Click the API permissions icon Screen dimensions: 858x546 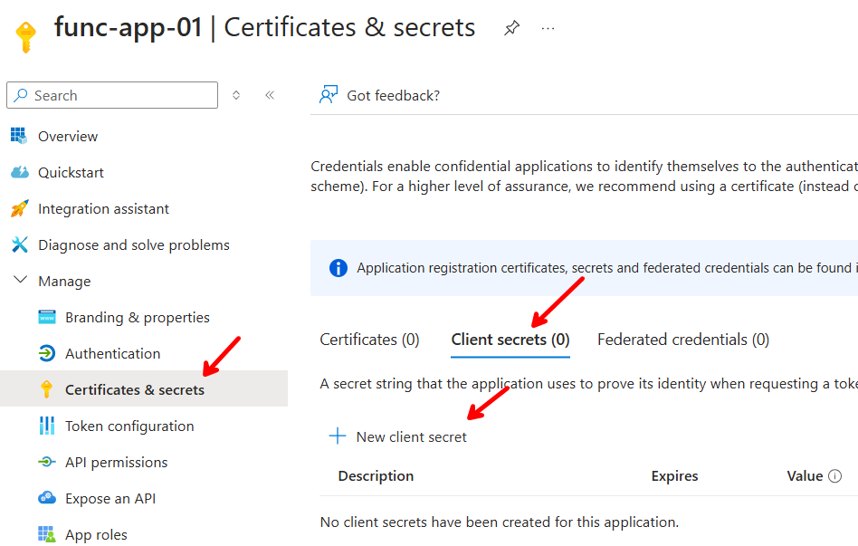click(x=47, y=462)
